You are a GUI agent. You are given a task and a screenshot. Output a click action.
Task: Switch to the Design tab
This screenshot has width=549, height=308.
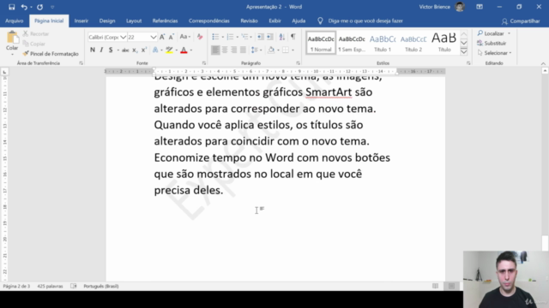(x=107, y=21)
